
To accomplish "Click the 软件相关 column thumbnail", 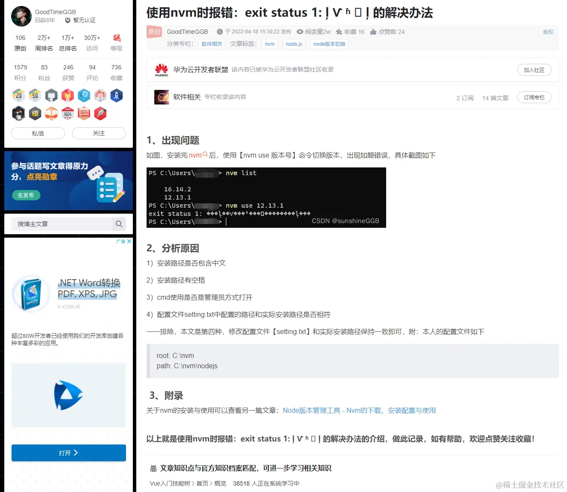I will coord(162,97).
